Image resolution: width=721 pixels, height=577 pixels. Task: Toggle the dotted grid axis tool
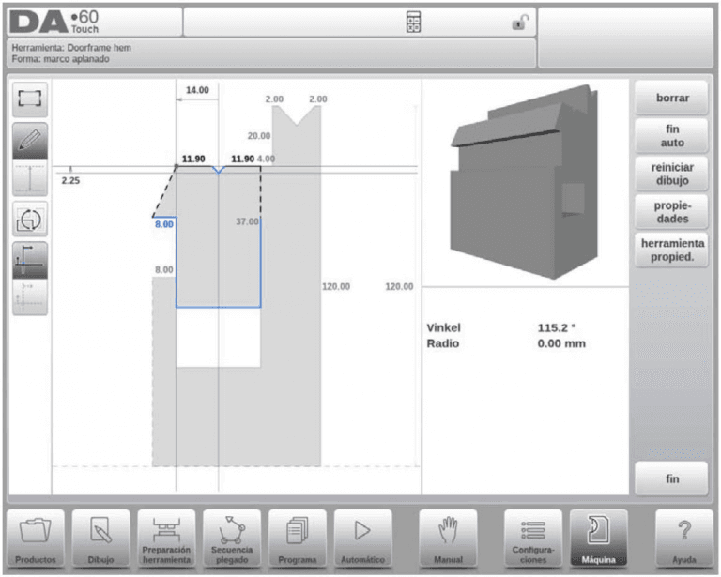(30, 297)
